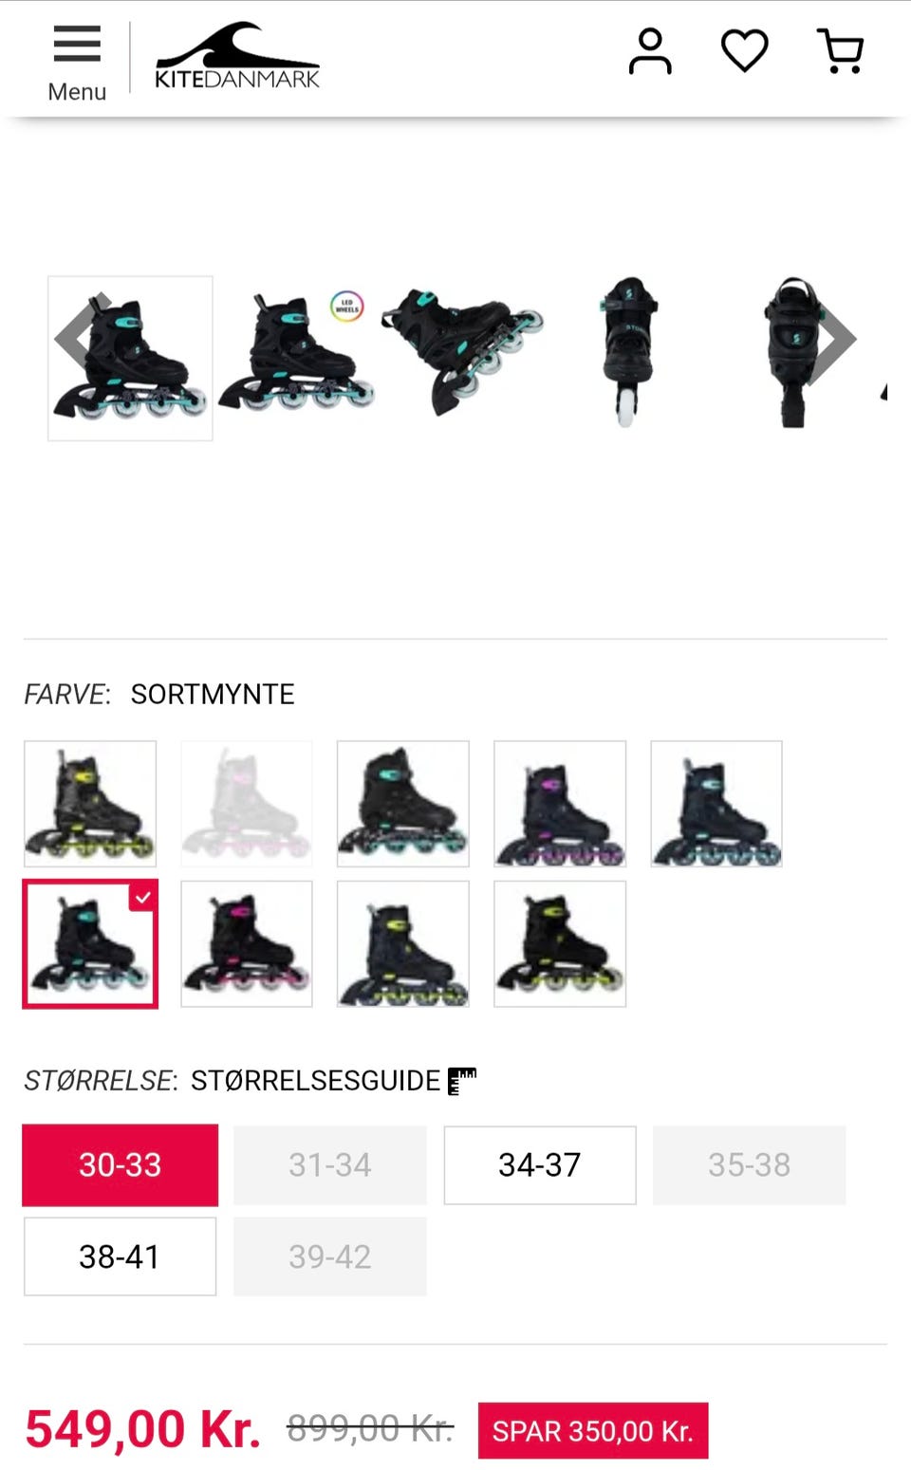911x1470 pixels.
Task: Open the shopping cart icon
Action: (x=841, y=51)
